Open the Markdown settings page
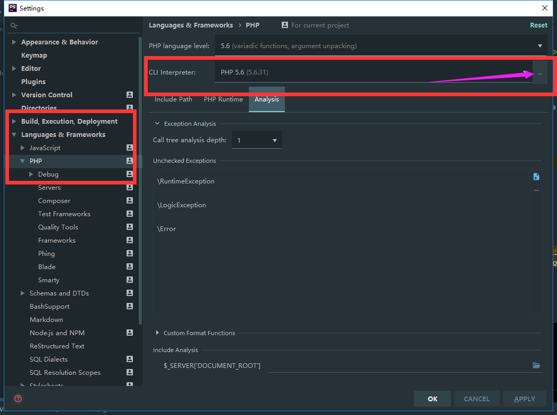557x415 pixels. coord(46,320)
